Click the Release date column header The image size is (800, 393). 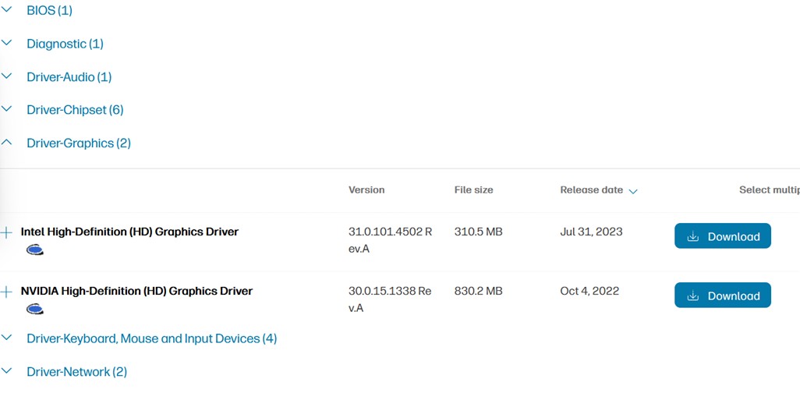click(591, 189)
